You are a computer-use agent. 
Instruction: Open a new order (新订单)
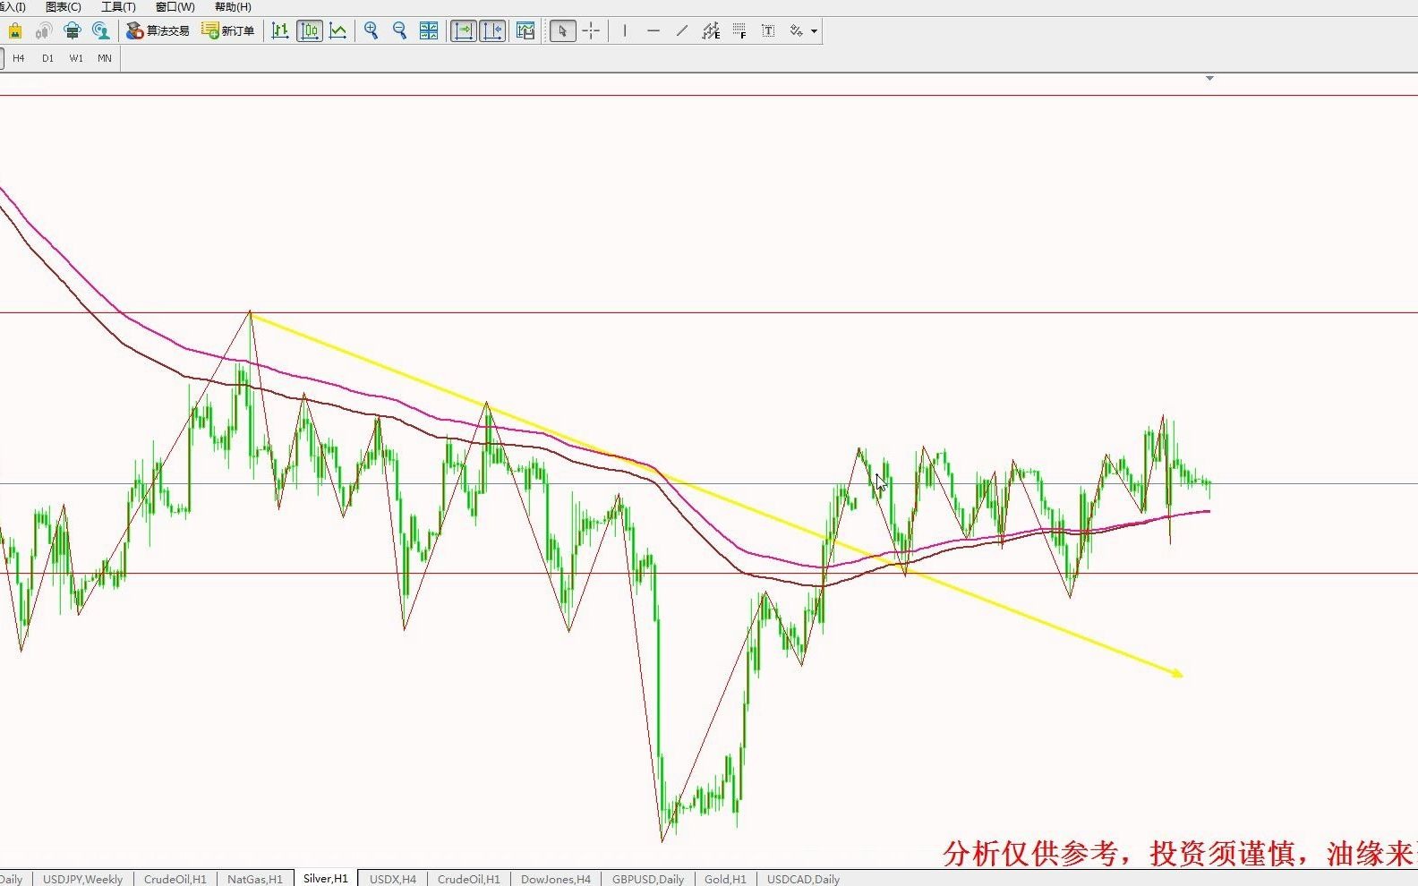pyautogui.click(x=228, y=31)
